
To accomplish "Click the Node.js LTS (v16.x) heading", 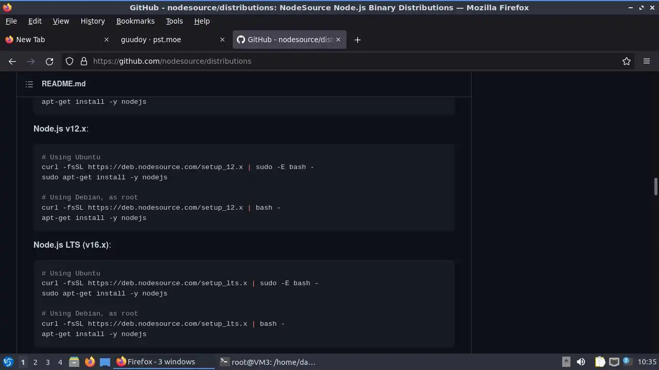I will 72,245.
